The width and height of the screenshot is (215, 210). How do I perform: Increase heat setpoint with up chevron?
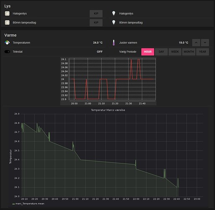point(196,42)
